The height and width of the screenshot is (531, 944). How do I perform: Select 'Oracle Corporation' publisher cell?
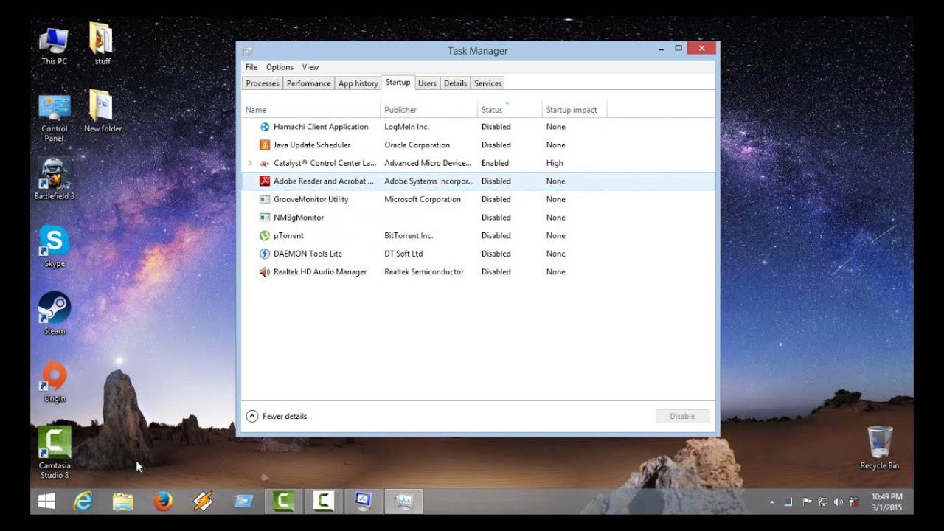417,145
